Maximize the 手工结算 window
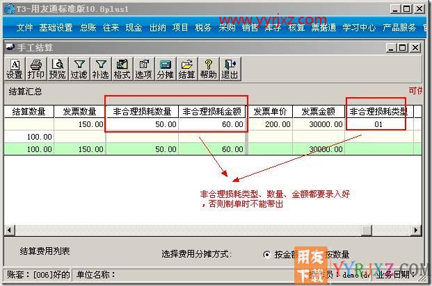Viewport: 432px width, 286px height. (x=402, y=48)
